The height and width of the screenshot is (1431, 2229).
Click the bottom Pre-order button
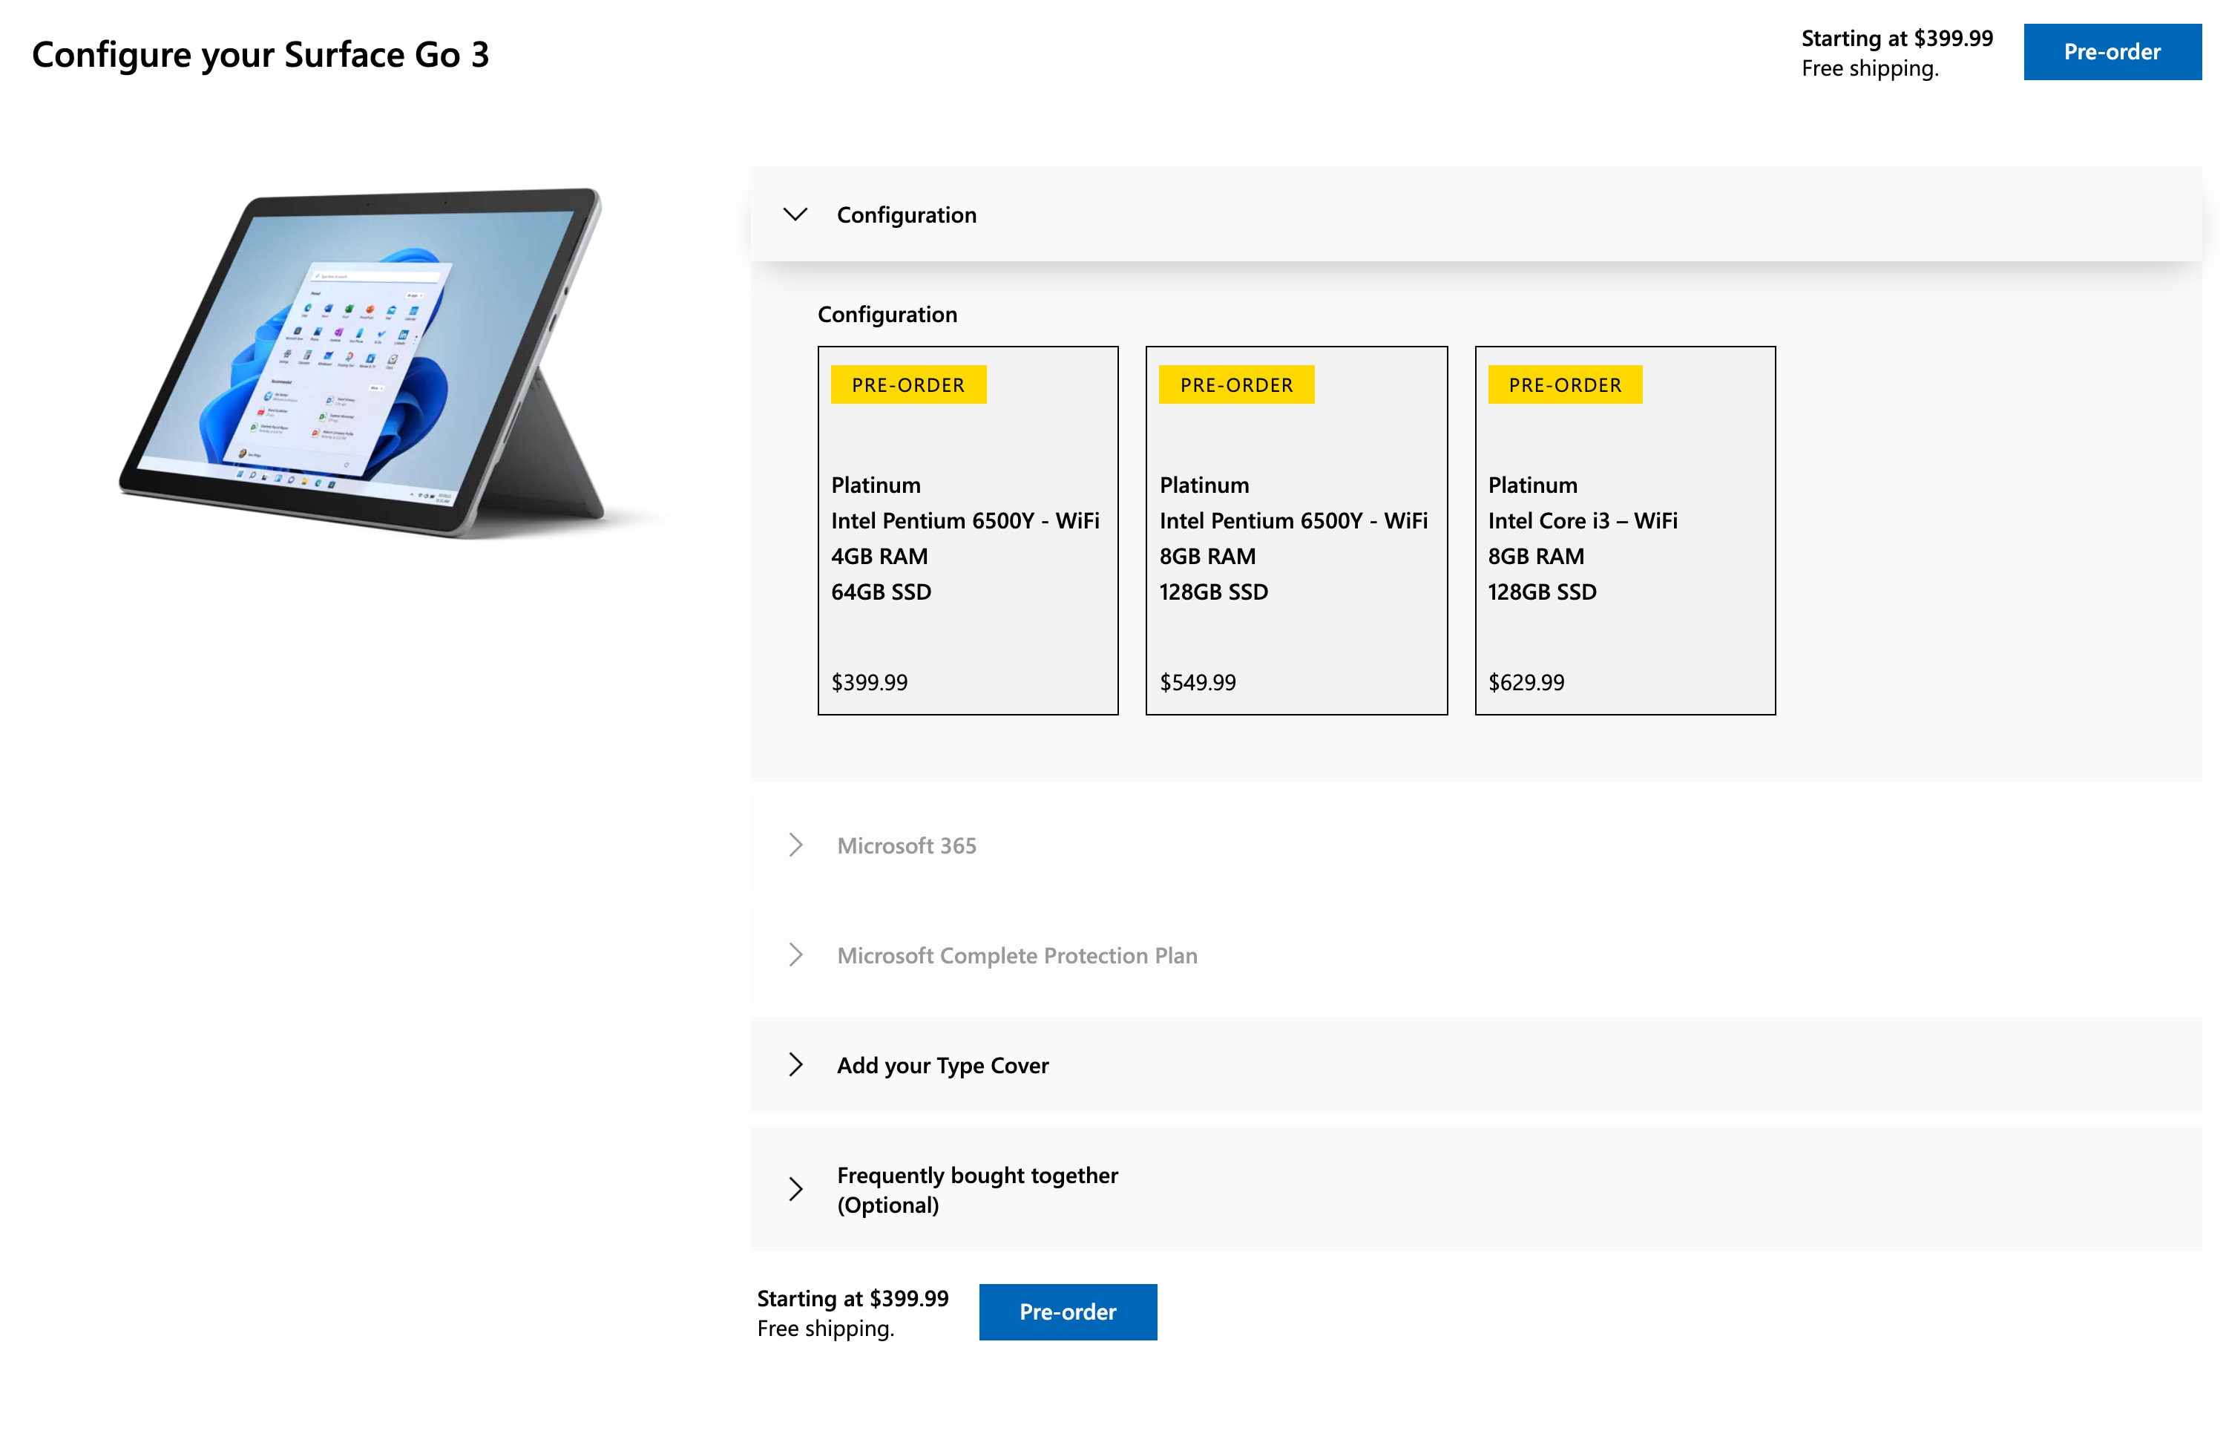click(x=1067, y=1312)
